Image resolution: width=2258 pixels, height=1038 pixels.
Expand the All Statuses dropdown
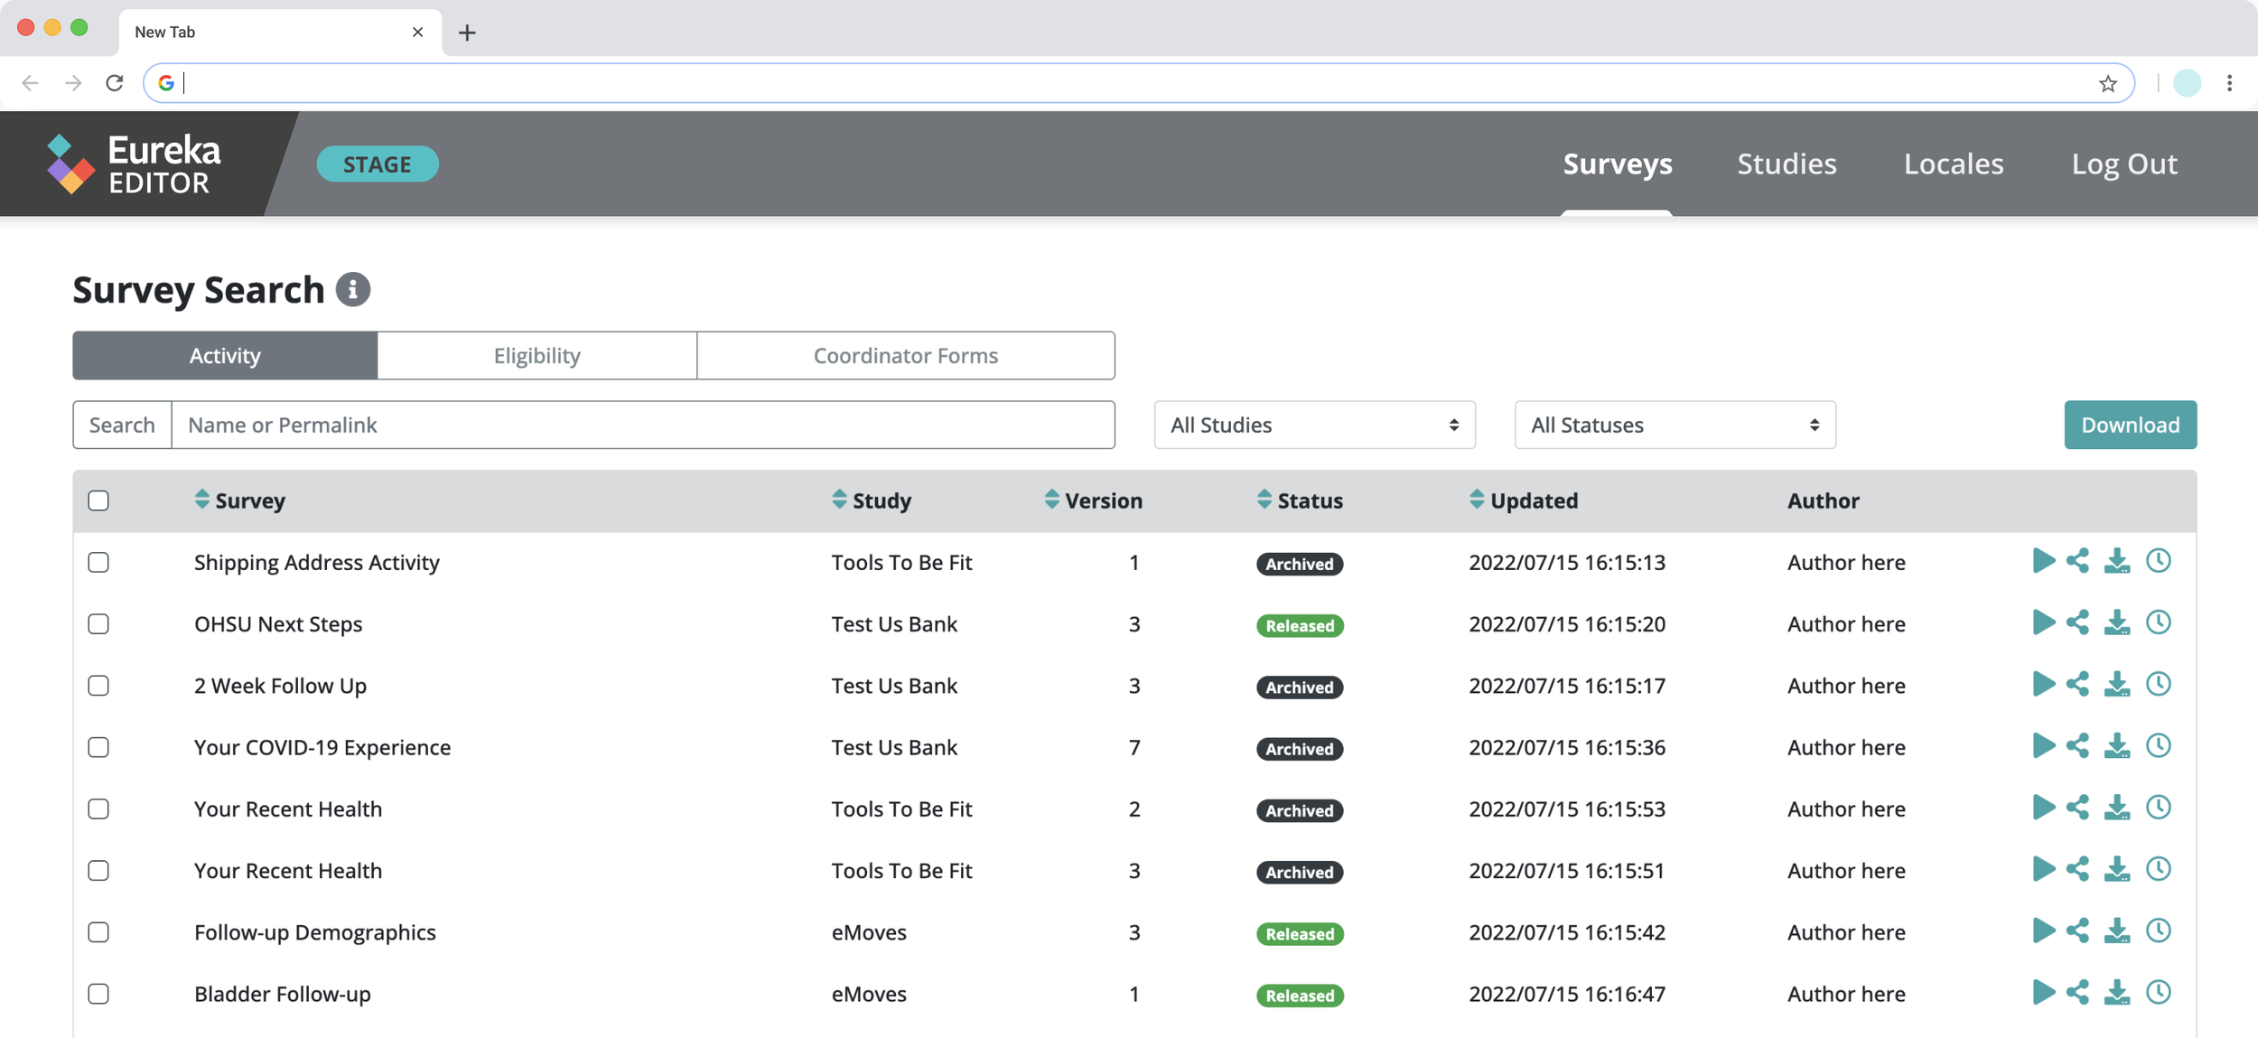(1675, 425)
